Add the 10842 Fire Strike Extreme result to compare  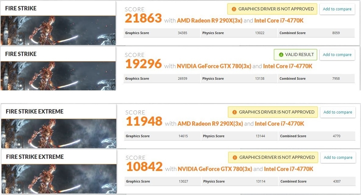338,157
